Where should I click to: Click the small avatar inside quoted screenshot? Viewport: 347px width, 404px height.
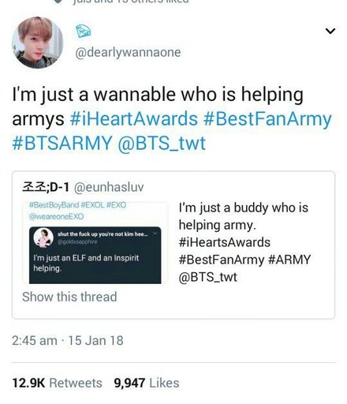click(x=43, y=238)
